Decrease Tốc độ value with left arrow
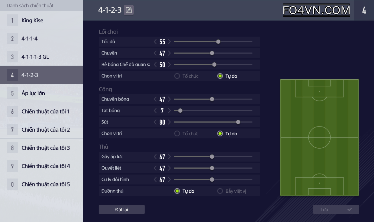Viewport: 374px width, 222px height. (x=155, y=42)
